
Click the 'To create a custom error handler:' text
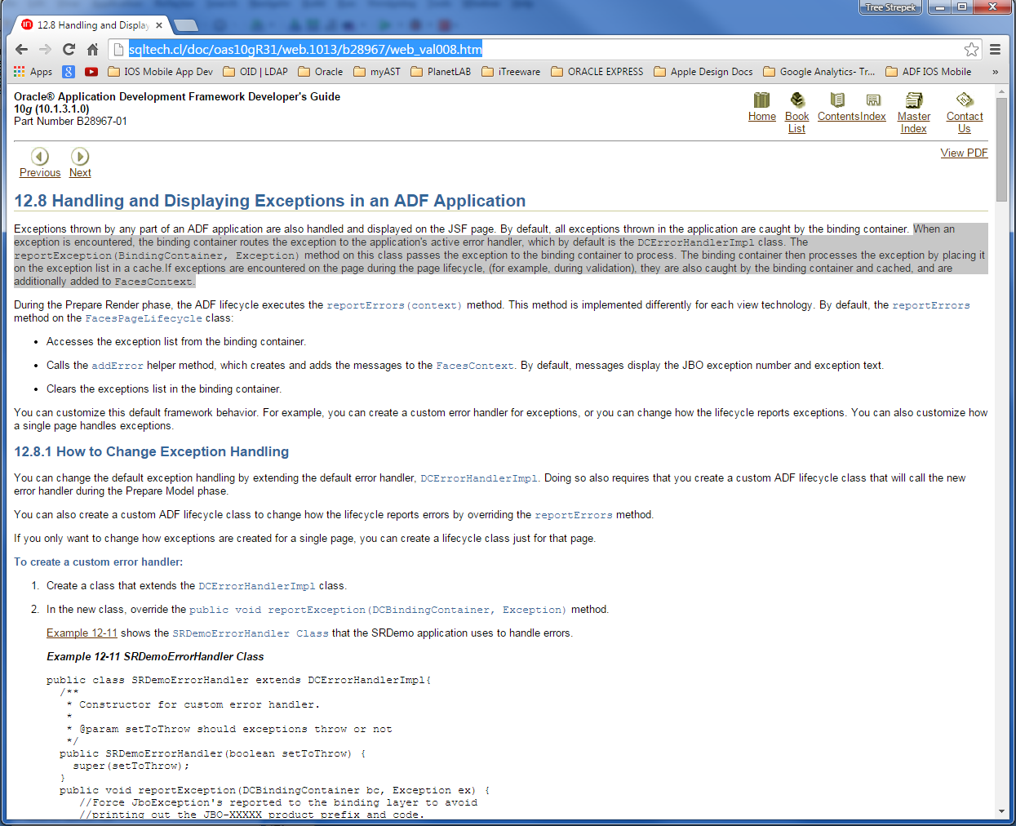(x=99, y=562)
